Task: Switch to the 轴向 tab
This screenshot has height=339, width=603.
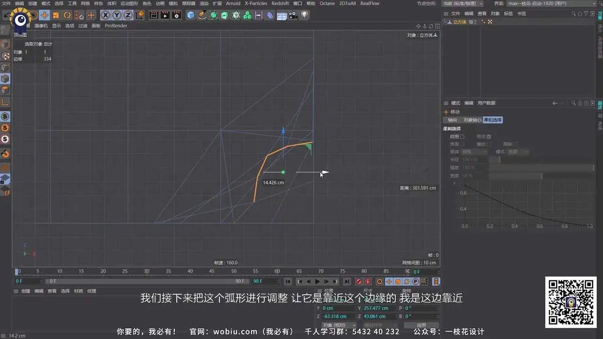Action: (452, 120)
